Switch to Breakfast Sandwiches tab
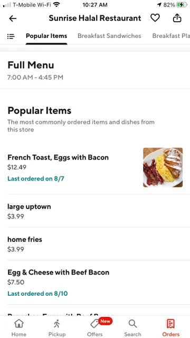The image size is (190, 338). pos(109,36)
